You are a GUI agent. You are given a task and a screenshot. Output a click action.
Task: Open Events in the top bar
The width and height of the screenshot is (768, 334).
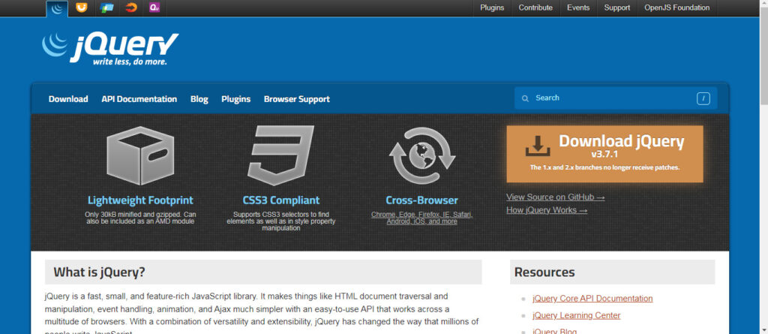578,8
